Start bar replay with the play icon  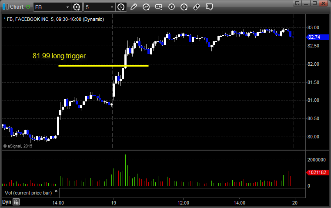point(171,7)
